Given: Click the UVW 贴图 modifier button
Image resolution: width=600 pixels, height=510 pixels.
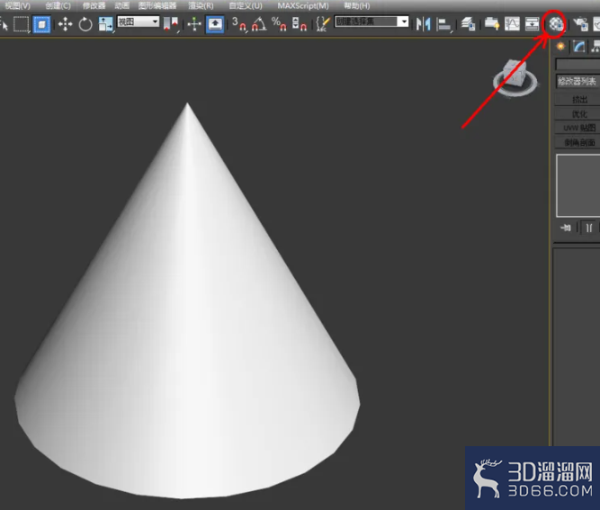Looking at the screenshot, I should point(578,128).
